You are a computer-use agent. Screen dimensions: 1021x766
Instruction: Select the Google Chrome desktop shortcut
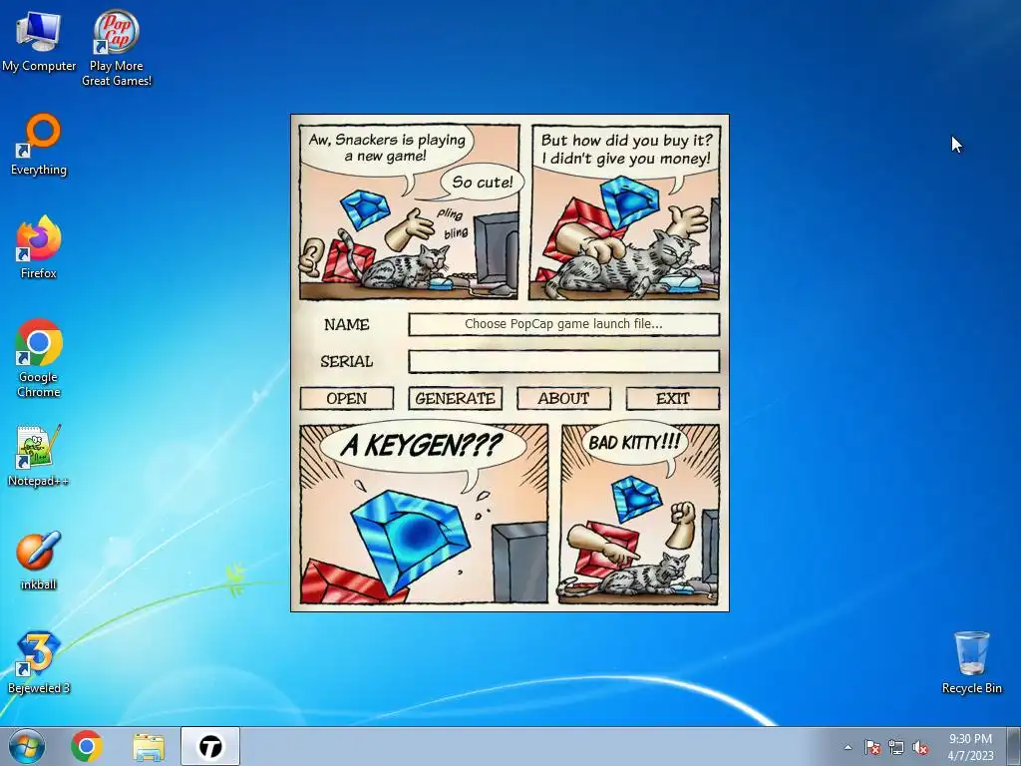[x=39, y=358]
